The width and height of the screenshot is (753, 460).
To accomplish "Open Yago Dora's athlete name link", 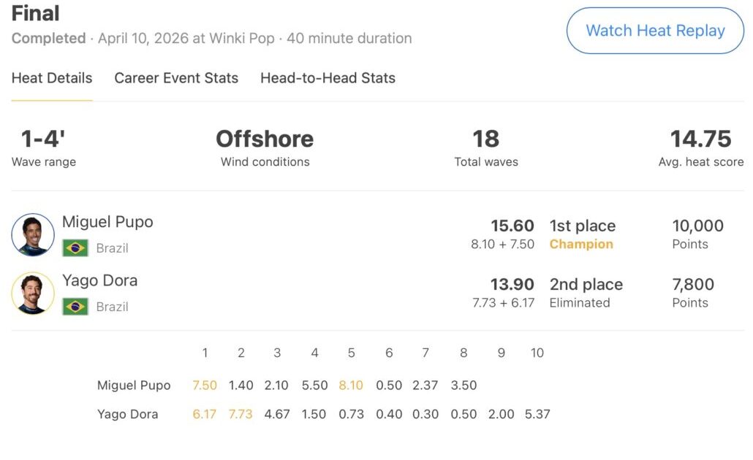I will (x=99, y=280).
